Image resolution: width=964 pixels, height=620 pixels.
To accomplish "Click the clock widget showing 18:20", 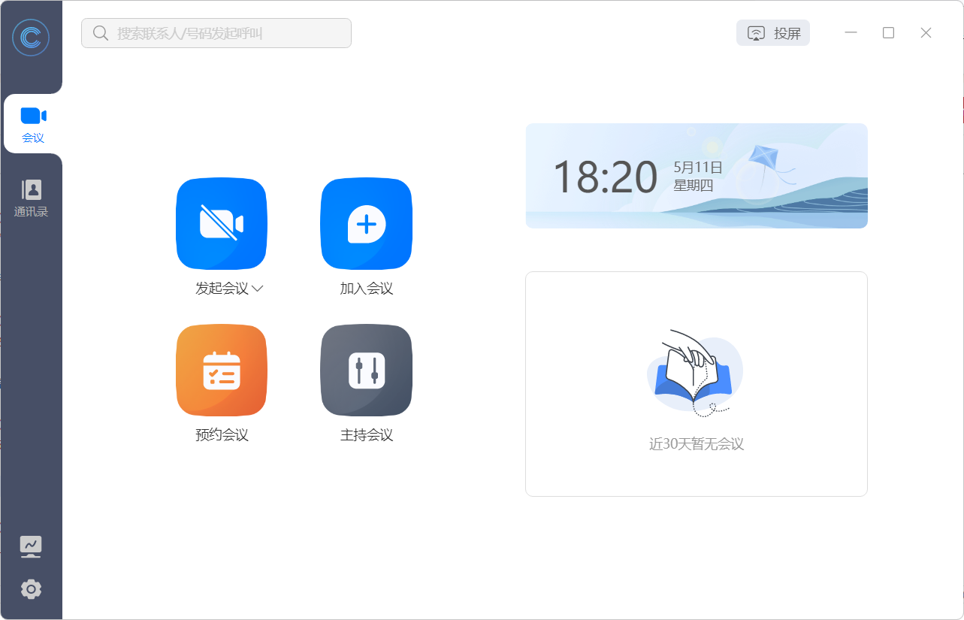I will 606,174.
